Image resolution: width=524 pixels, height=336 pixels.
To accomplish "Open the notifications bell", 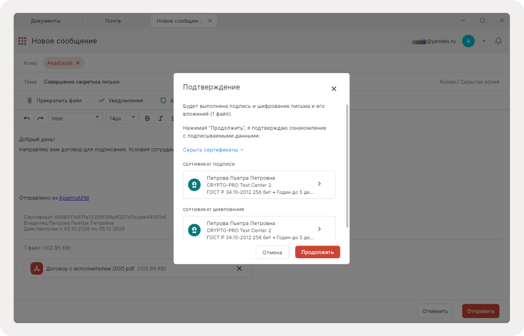I will 498,41.
